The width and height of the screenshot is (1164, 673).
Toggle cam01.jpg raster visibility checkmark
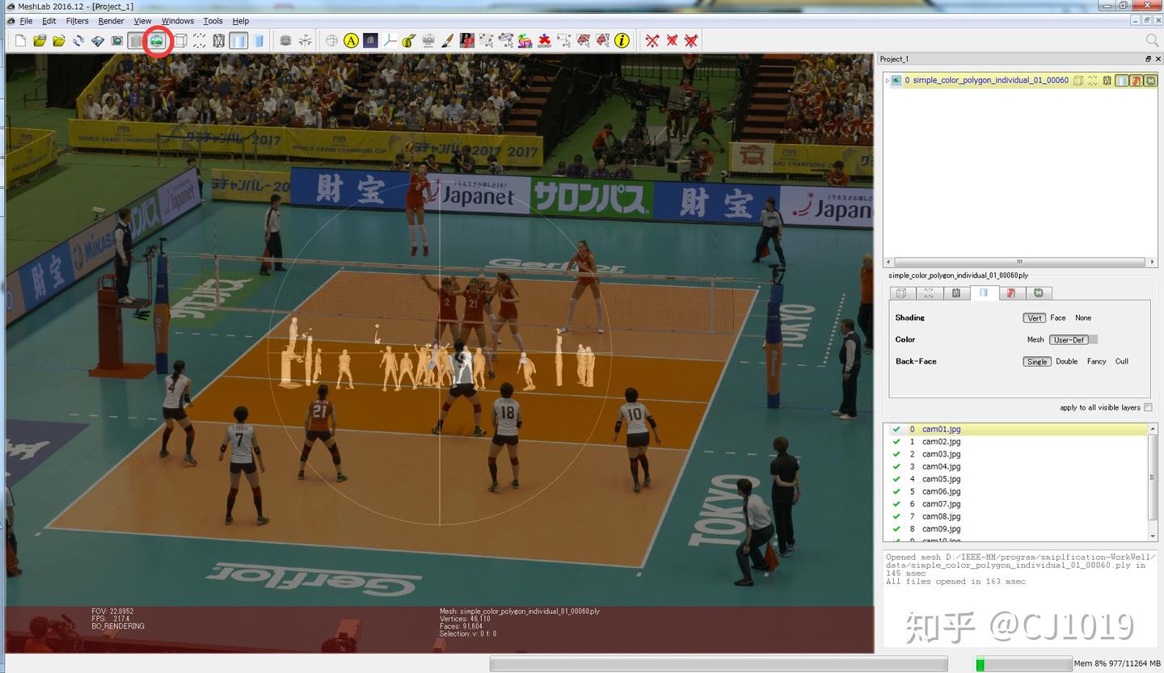pyautogui.click(x=896, y=429)
